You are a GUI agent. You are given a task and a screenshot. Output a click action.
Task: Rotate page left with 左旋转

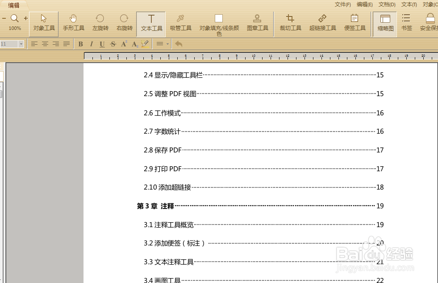pyautogui.click(x=100, y=23)
